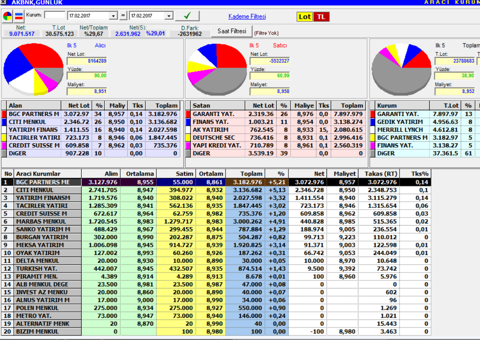The height and width of the screenshot is (340, 480).
Task: Select the MEKSA YATIRIM row
Action: tap(216, 245)
